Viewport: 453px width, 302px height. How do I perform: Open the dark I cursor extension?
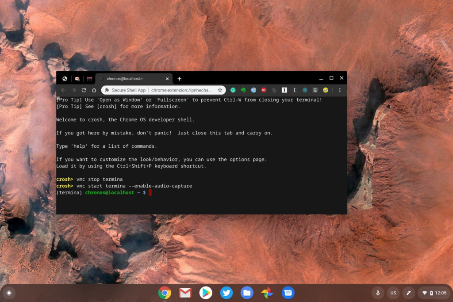pyautogui.click(x=295, y=90)
